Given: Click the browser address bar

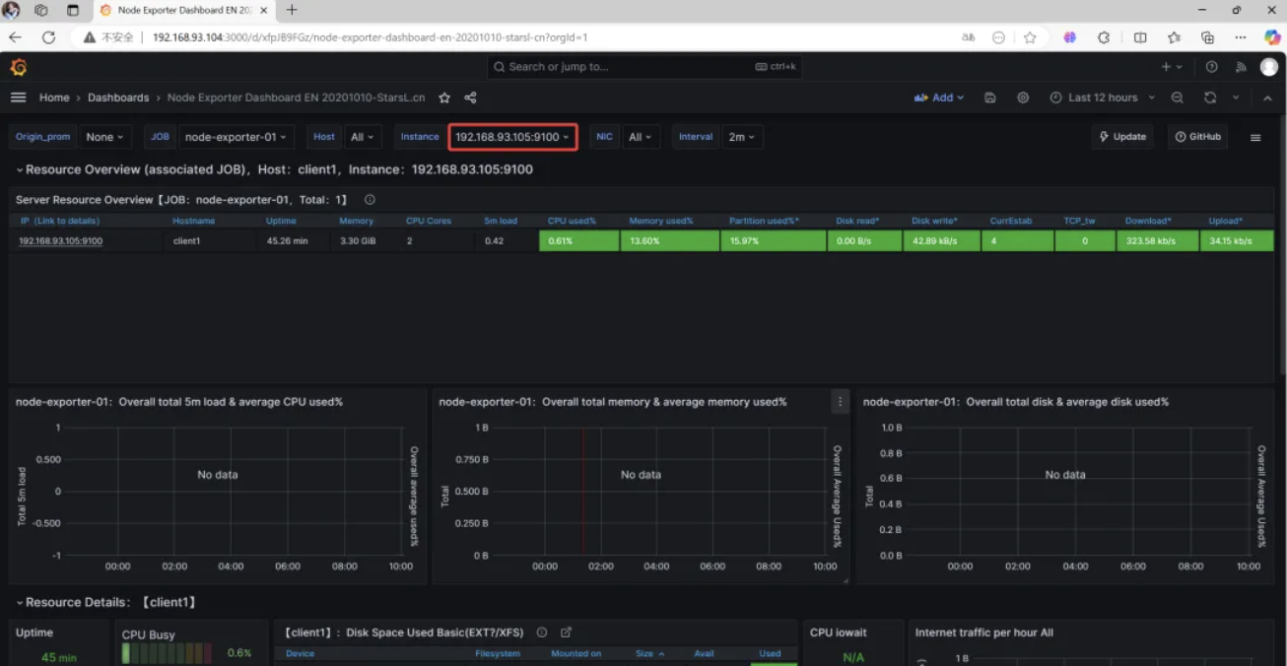Looking at the screenshot, I should point(552,37).
